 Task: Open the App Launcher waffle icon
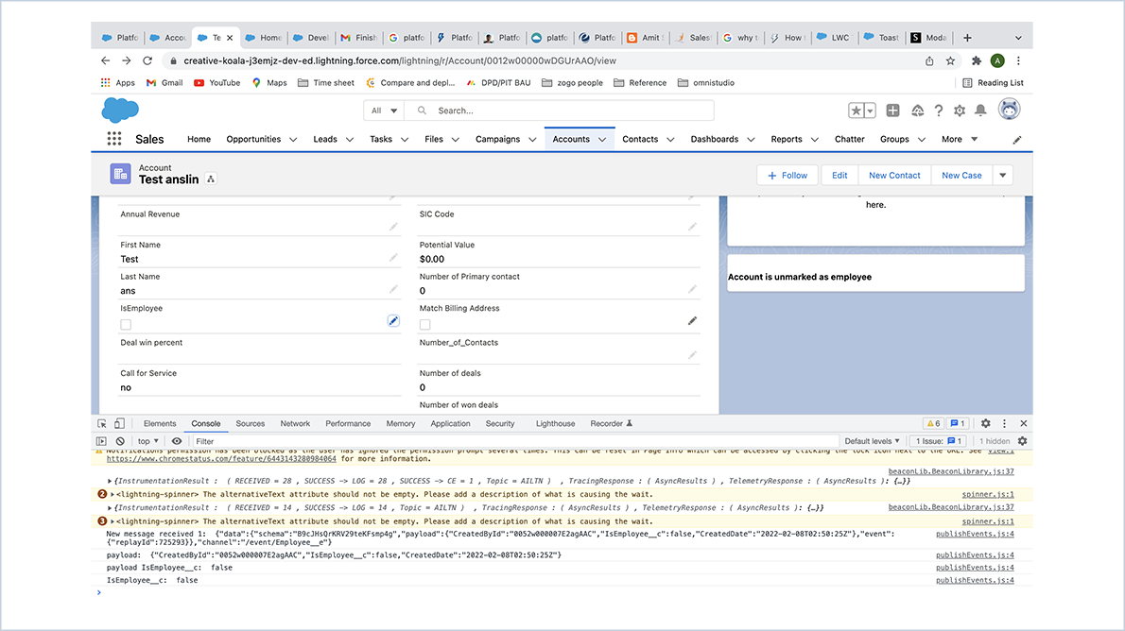click(114, 139)
